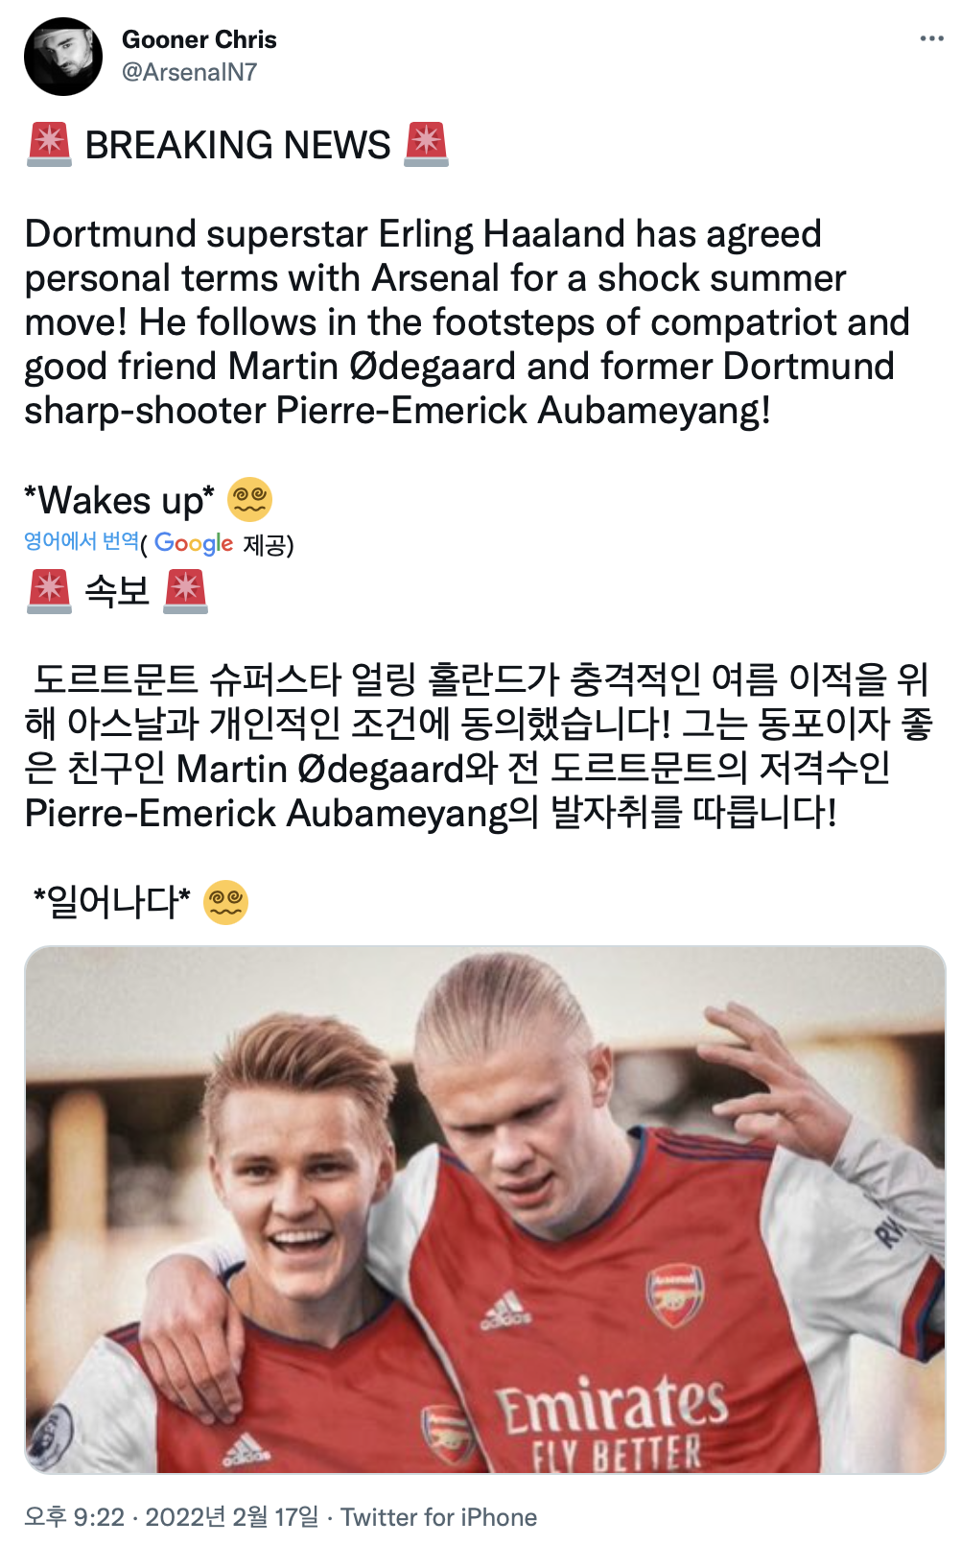Click the BREAKING NEWS headline text

[238, 145]
